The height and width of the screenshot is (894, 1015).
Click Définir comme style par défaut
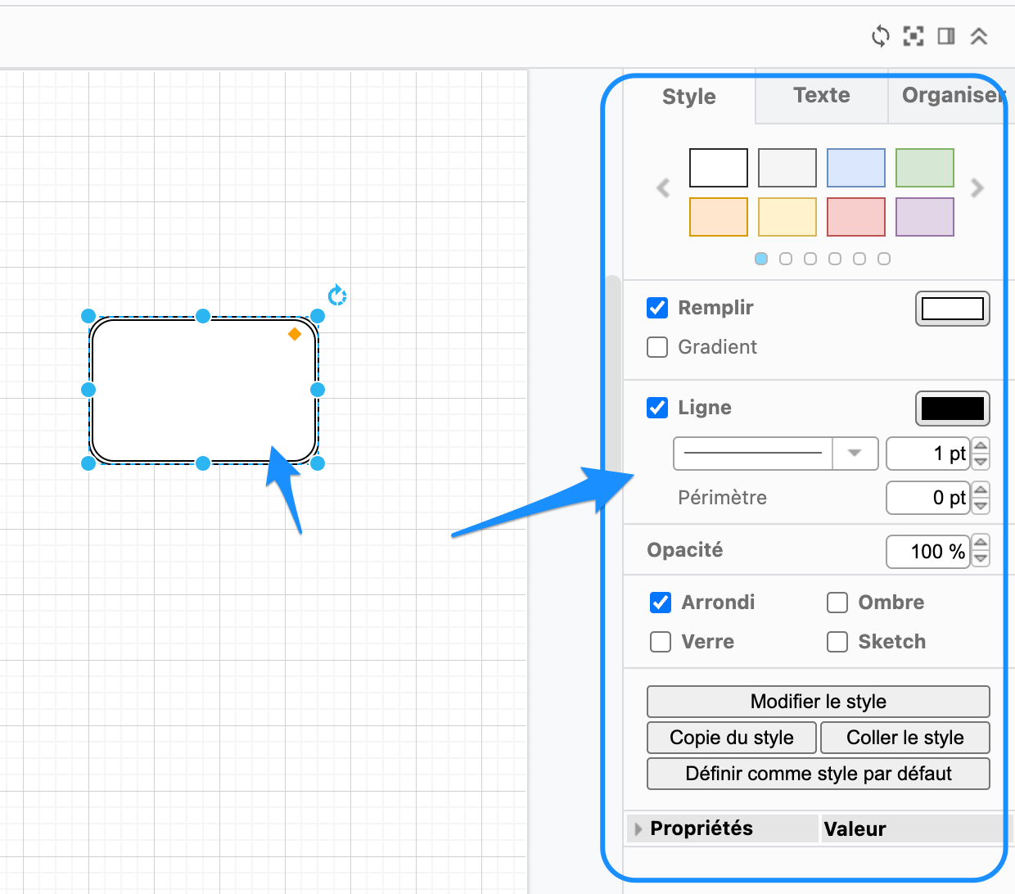[x=819, y=774]
